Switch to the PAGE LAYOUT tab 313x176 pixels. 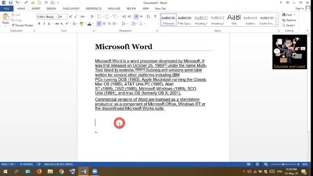click(71, 9)
